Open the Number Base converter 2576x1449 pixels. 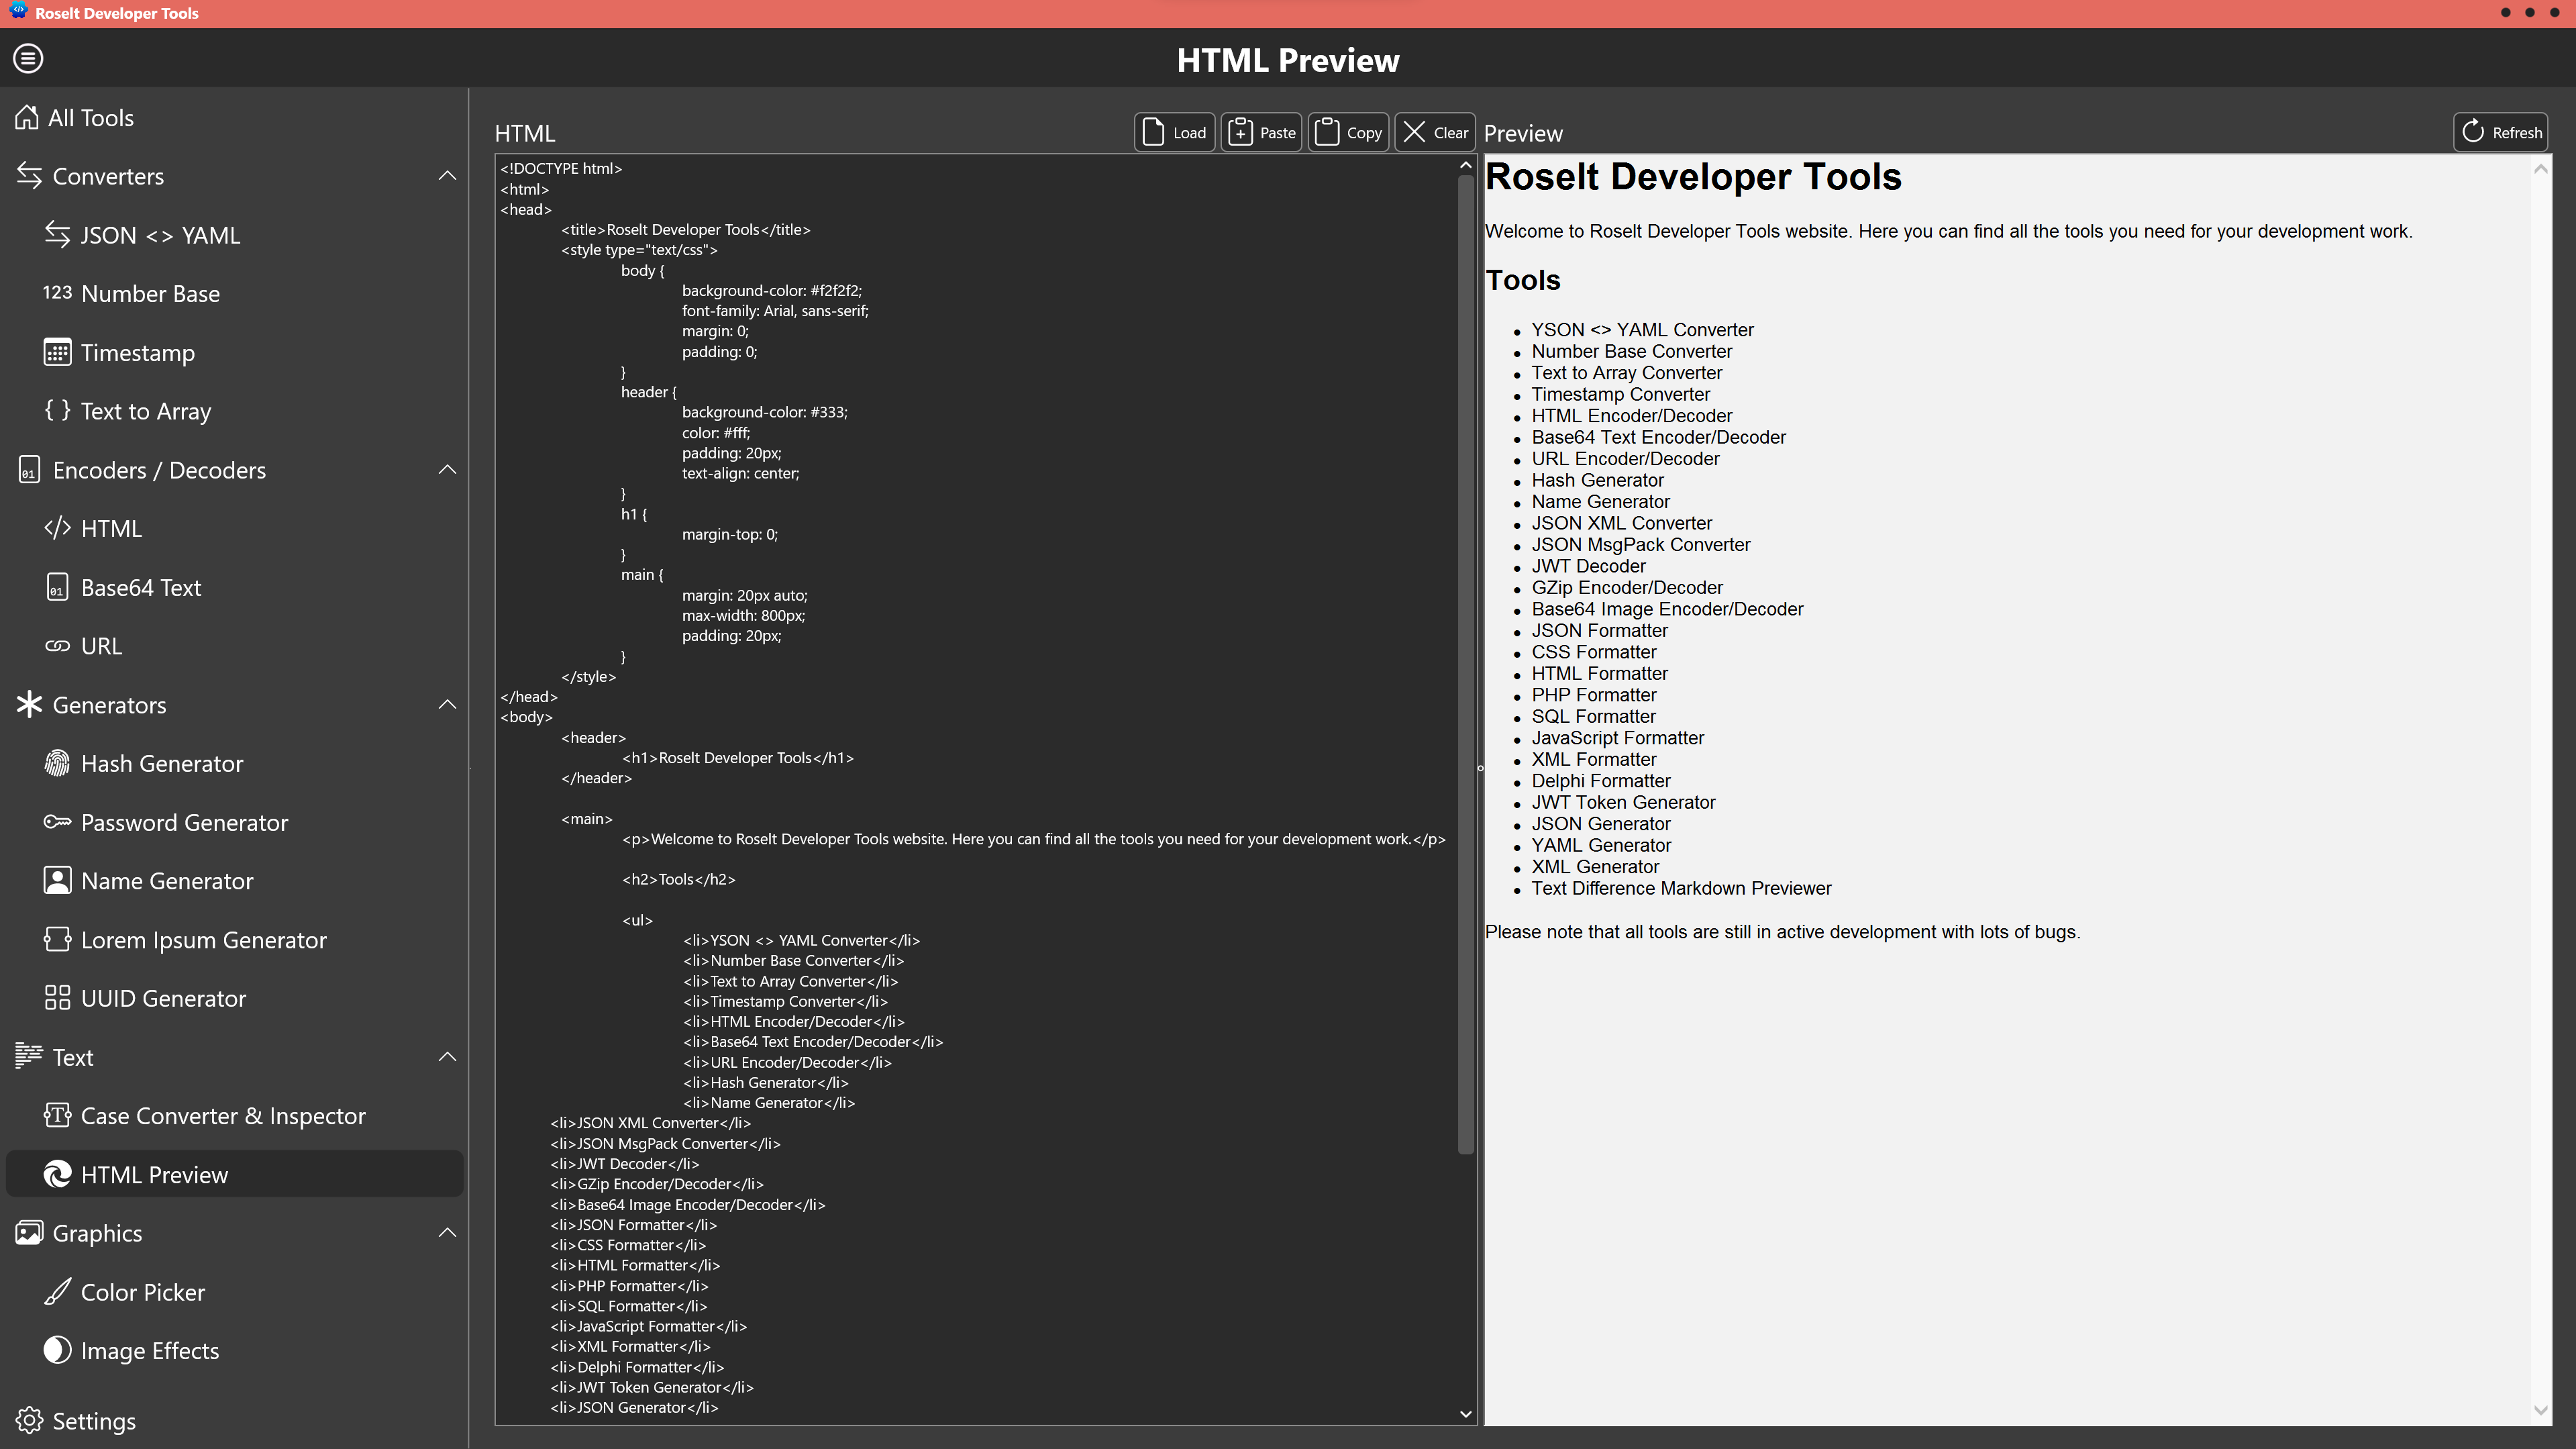pyautogui.click(x=150, y=293)
